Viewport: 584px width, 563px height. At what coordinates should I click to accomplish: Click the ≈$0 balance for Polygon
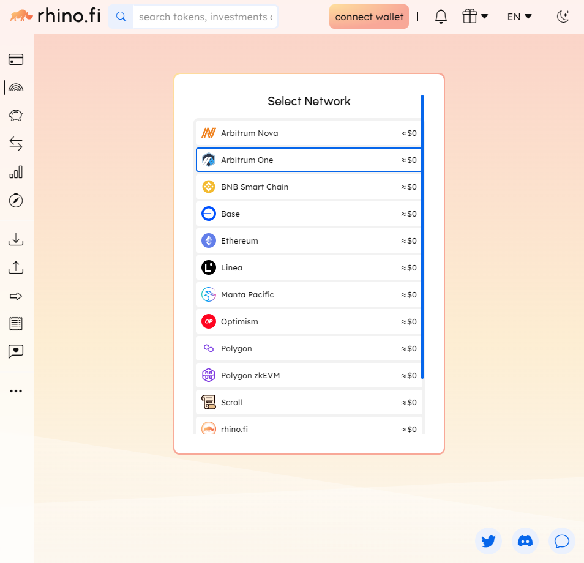(409, 349)
